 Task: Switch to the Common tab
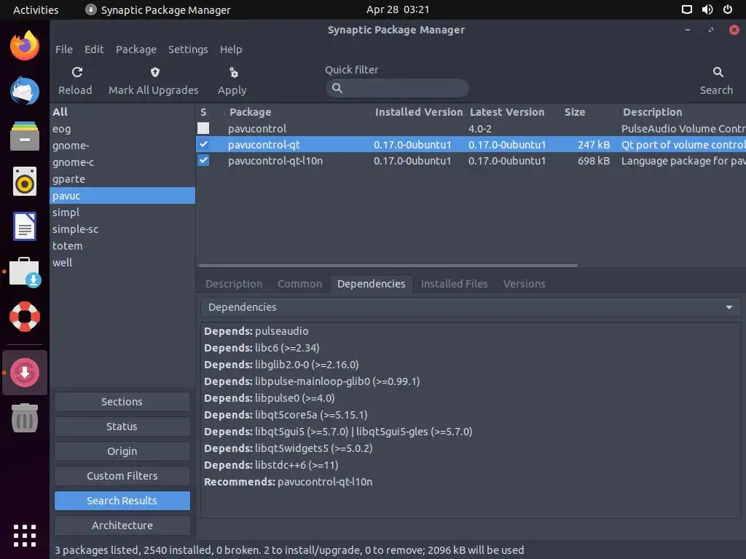pyautogui.click(x=299, y=284)
